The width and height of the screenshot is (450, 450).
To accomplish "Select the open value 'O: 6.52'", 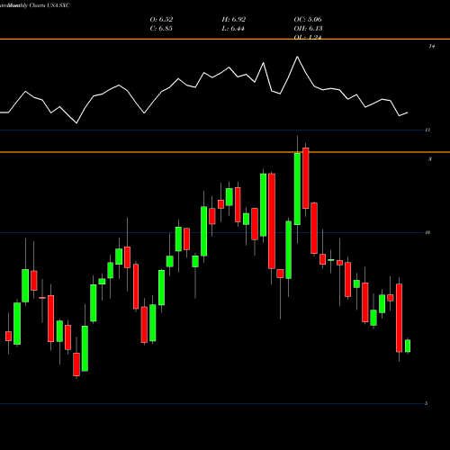I will pyautogui.click(x=161, y=20).
